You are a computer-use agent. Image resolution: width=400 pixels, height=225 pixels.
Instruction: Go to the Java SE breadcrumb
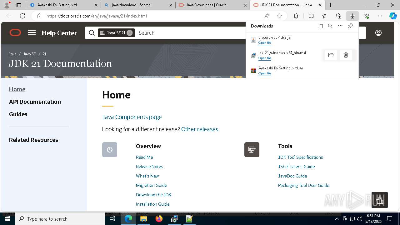point(29,54)
